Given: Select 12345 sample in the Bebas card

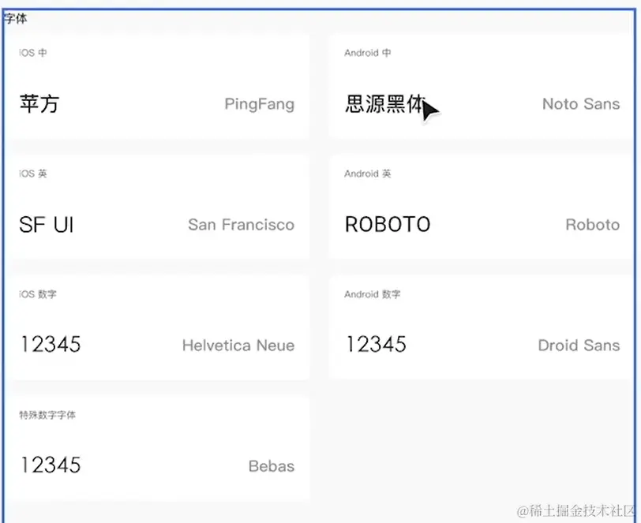Looking at the screenshot, I should tap(50, 465).
